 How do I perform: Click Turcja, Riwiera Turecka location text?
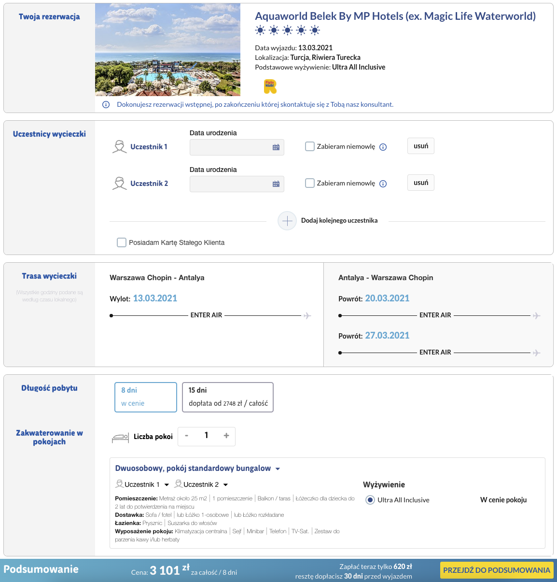325,57
